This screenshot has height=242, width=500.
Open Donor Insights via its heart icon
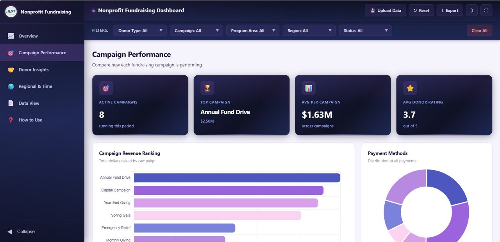click(11, 69)
